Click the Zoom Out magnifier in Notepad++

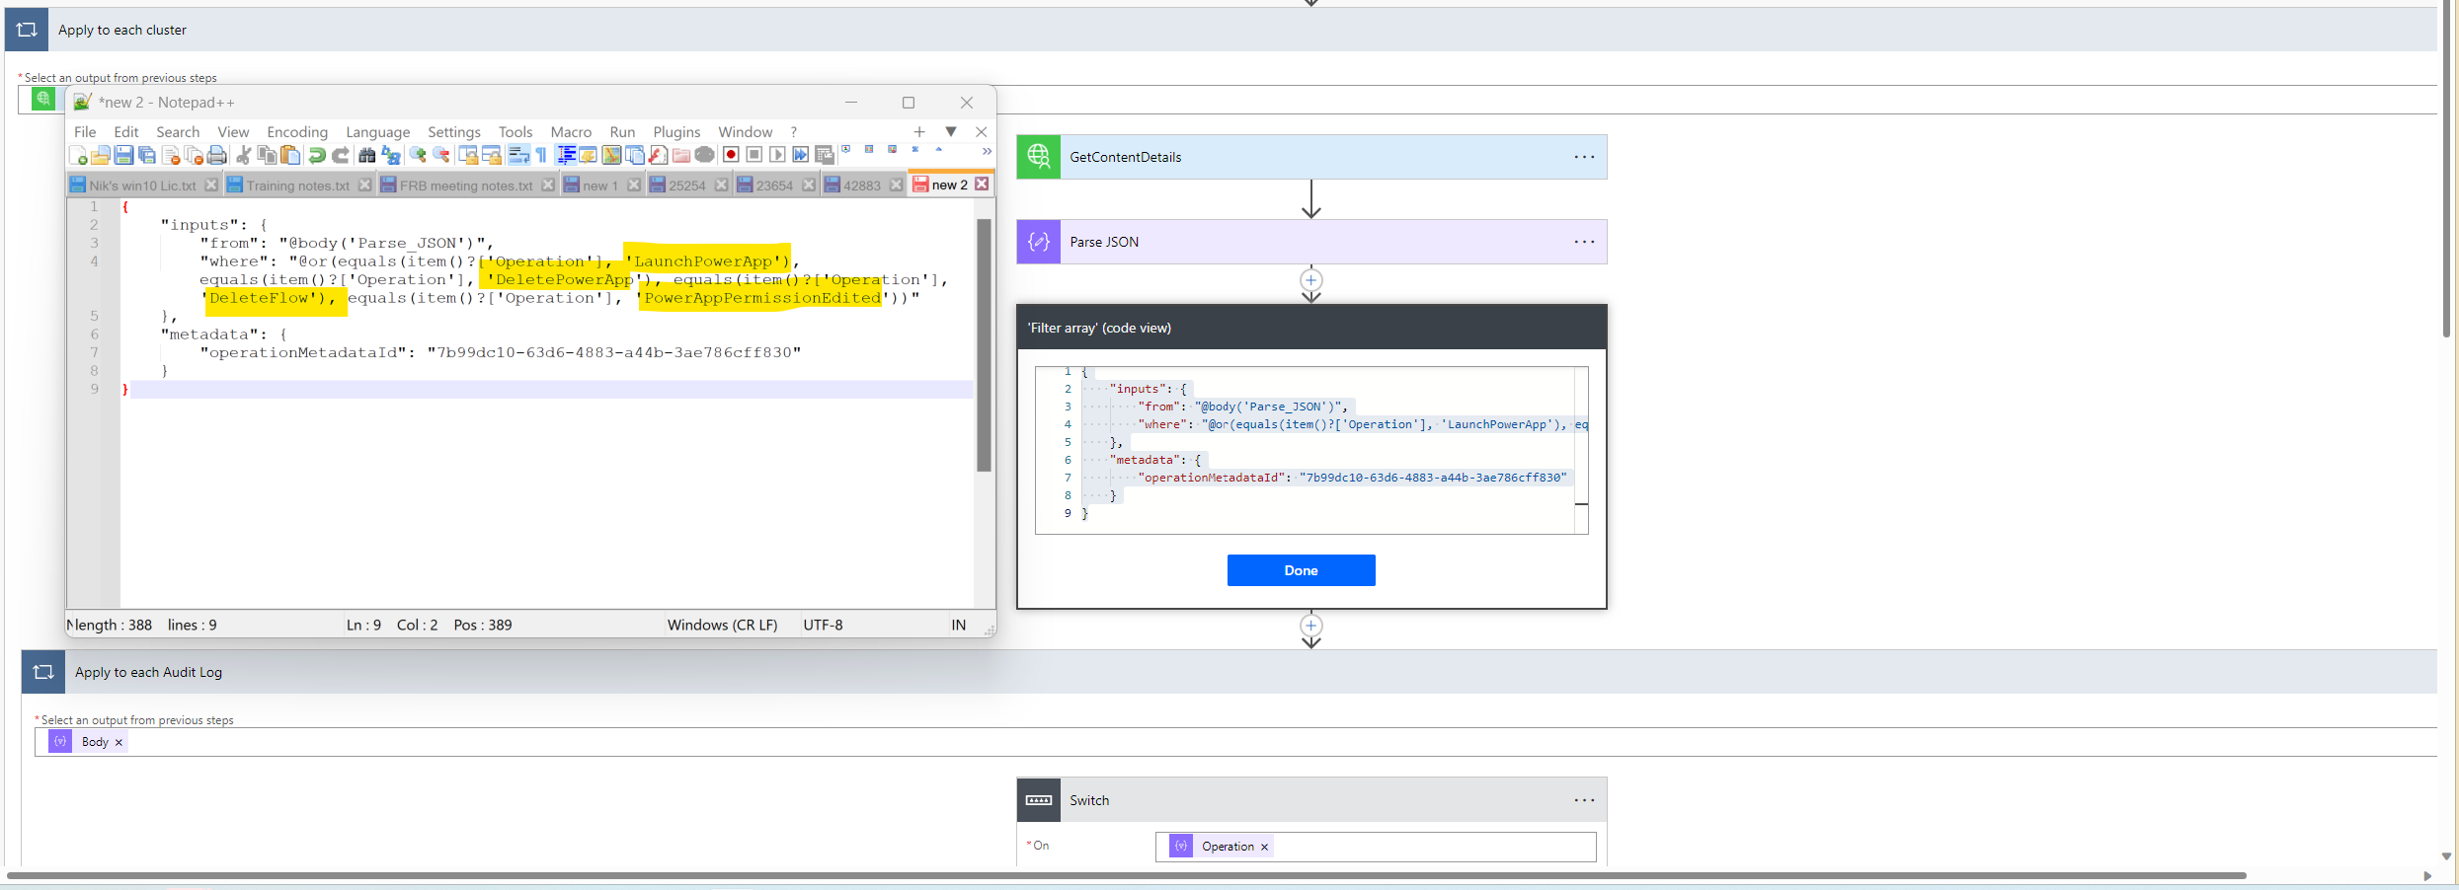coord(441,155)
